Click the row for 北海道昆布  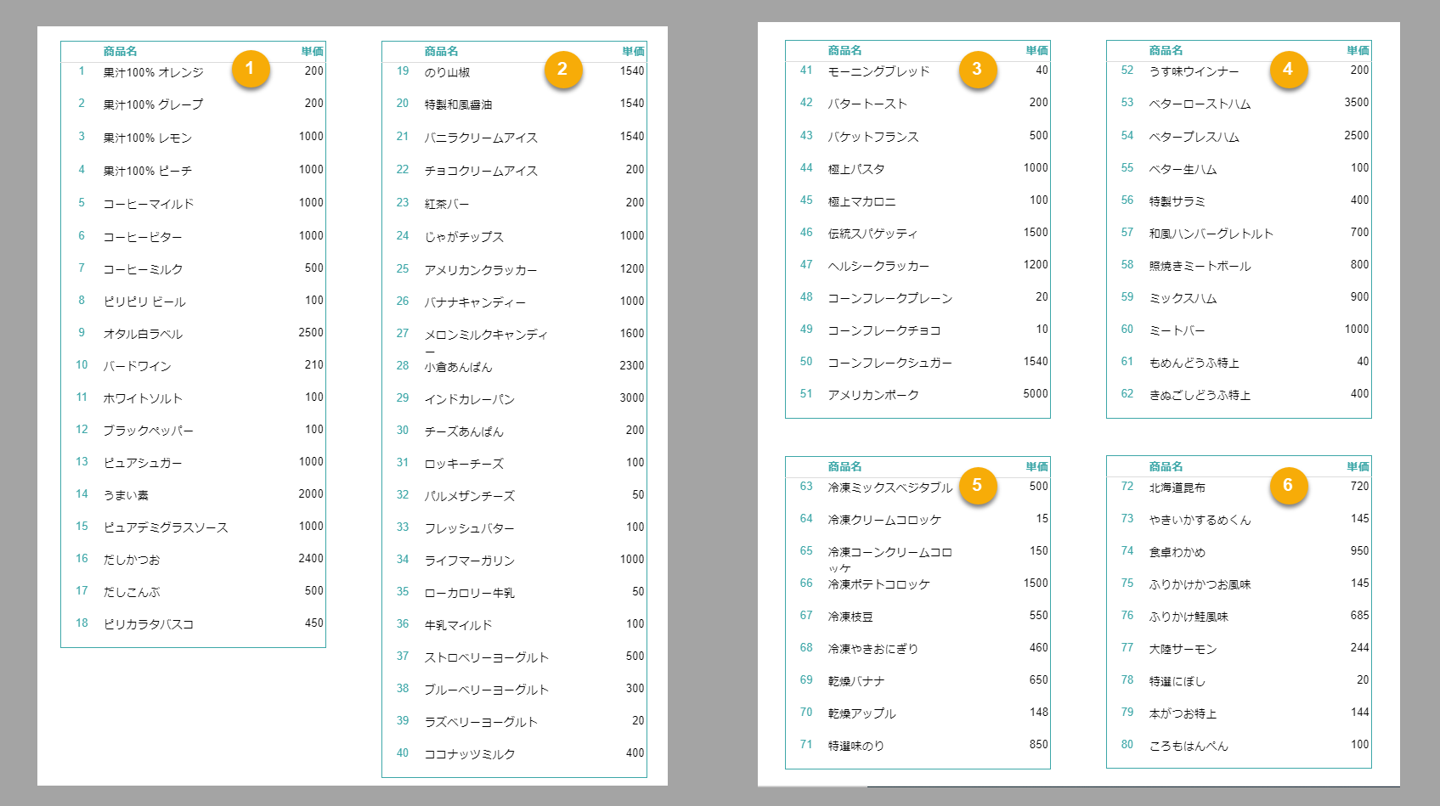(1181, 487)
